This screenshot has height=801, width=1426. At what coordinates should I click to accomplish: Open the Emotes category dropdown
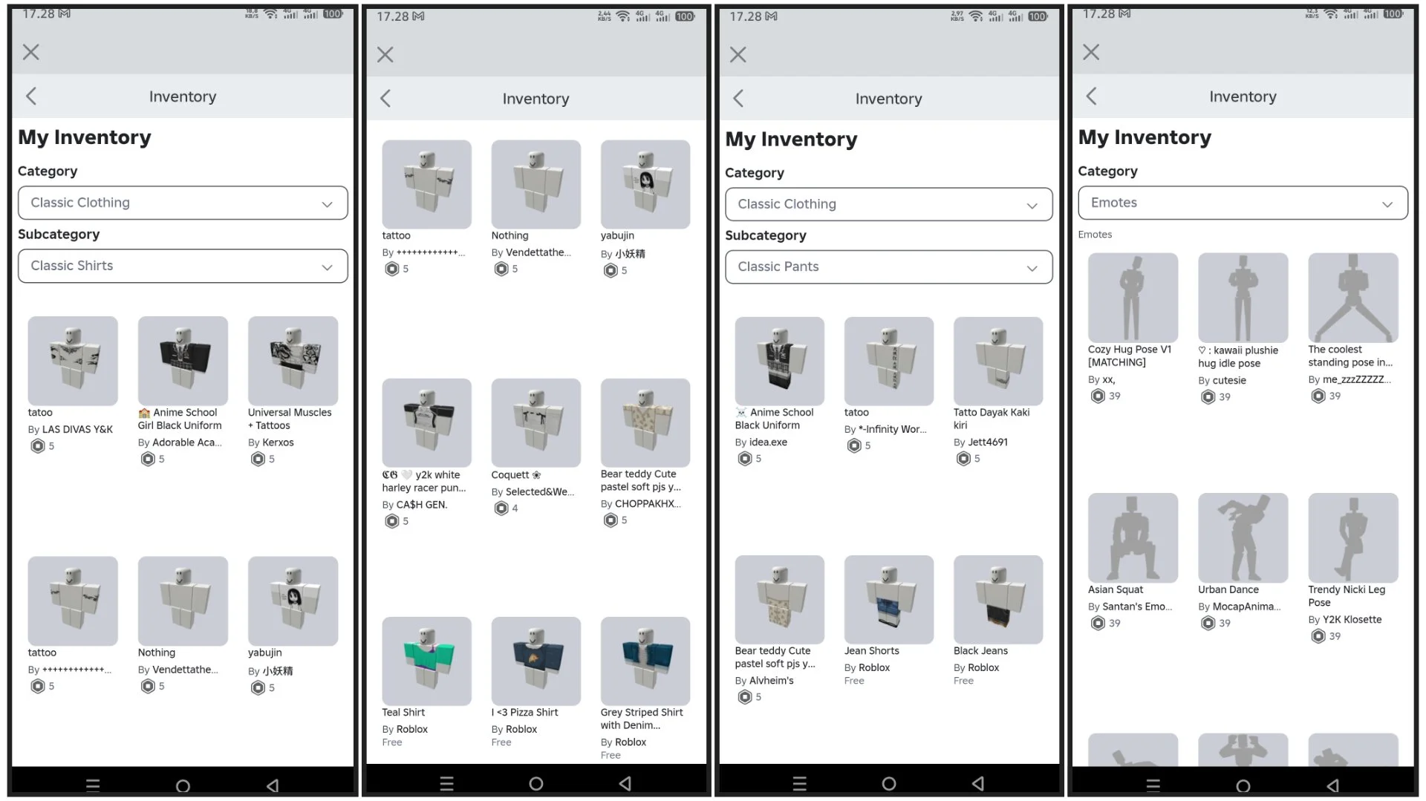[1243, 203]
